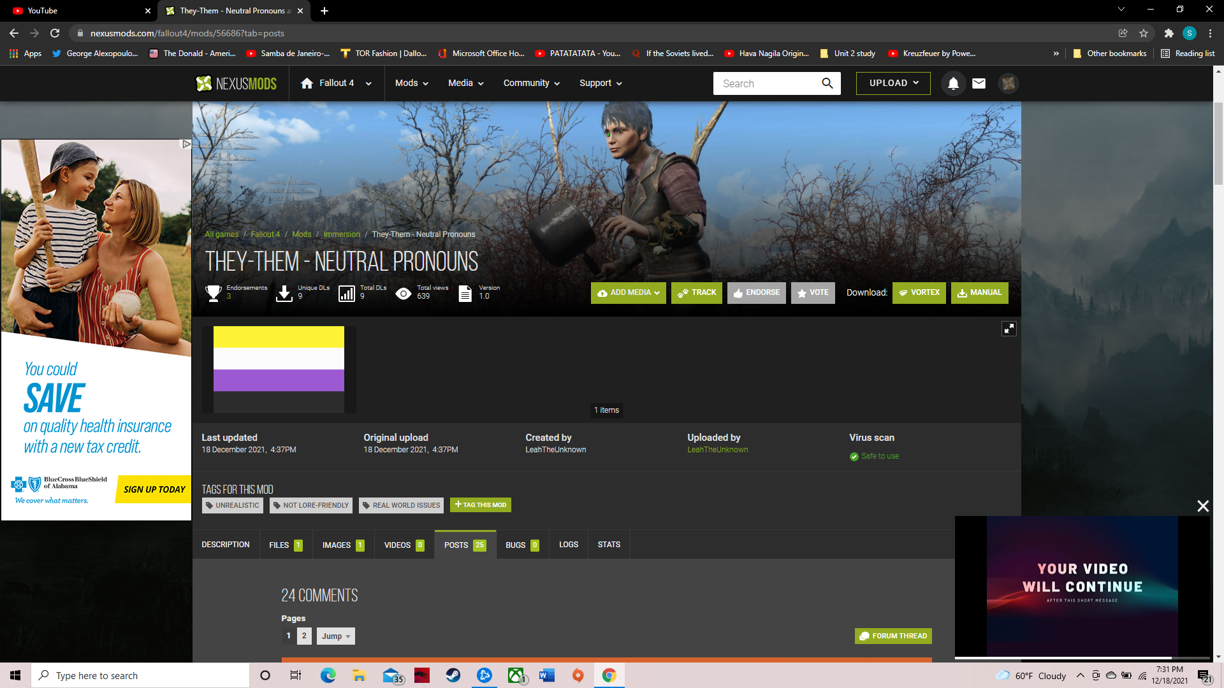Close the floating video ad

pos(1202,506)
